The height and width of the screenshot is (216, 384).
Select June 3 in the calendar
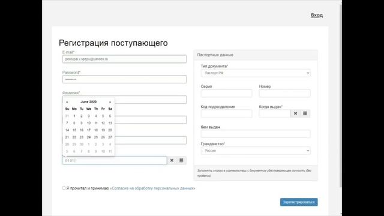point(89,116)
